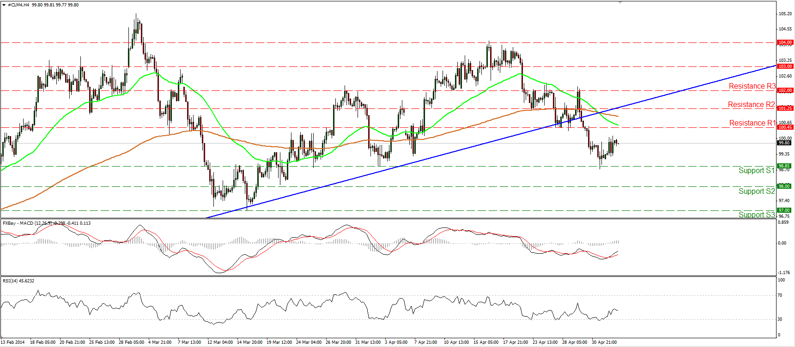Screen dimensions: 795x347
Task: Click 0.859 on the MACD scale
Action: click(783, 222)
